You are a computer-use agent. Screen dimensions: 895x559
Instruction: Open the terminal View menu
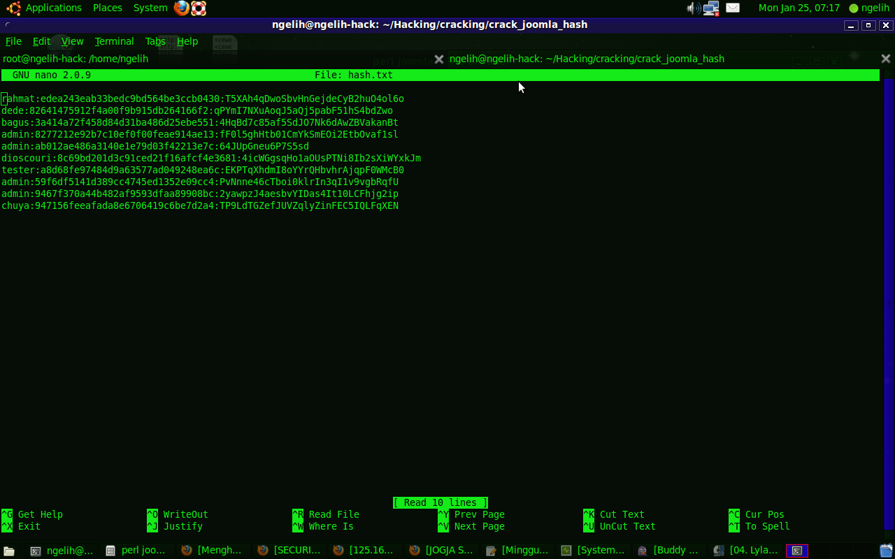click(72, 41)
